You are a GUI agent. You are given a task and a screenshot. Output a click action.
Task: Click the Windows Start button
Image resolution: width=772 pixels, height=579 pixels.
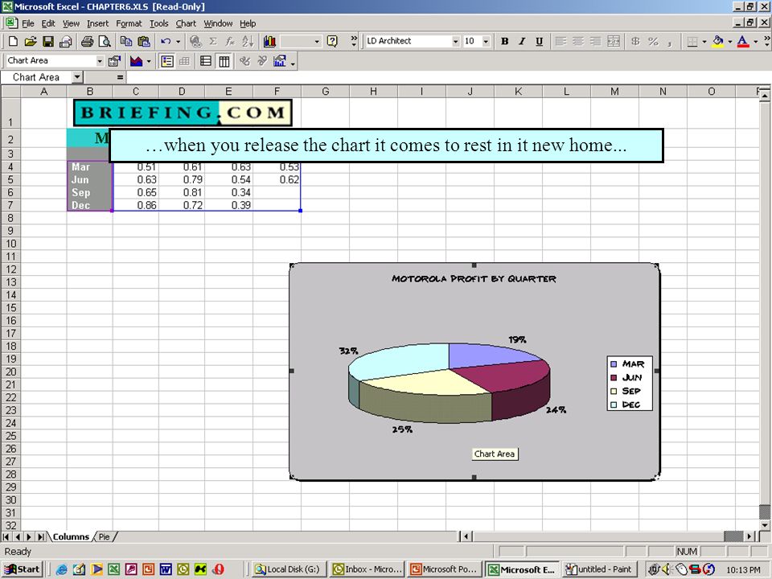coord(23,569)
